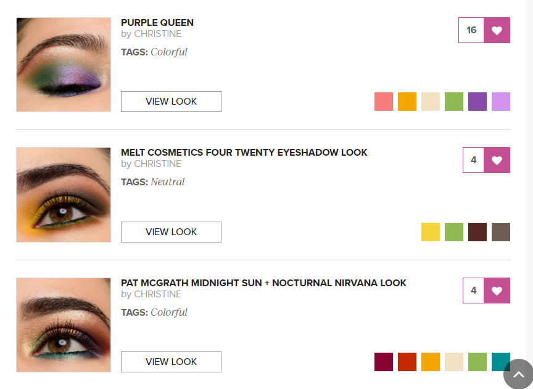Select the Colorful tag under Purple Queen
Image resolution: width=533 pixels, height=389 pixels.
pyautogui.click(x=169, y=52)
